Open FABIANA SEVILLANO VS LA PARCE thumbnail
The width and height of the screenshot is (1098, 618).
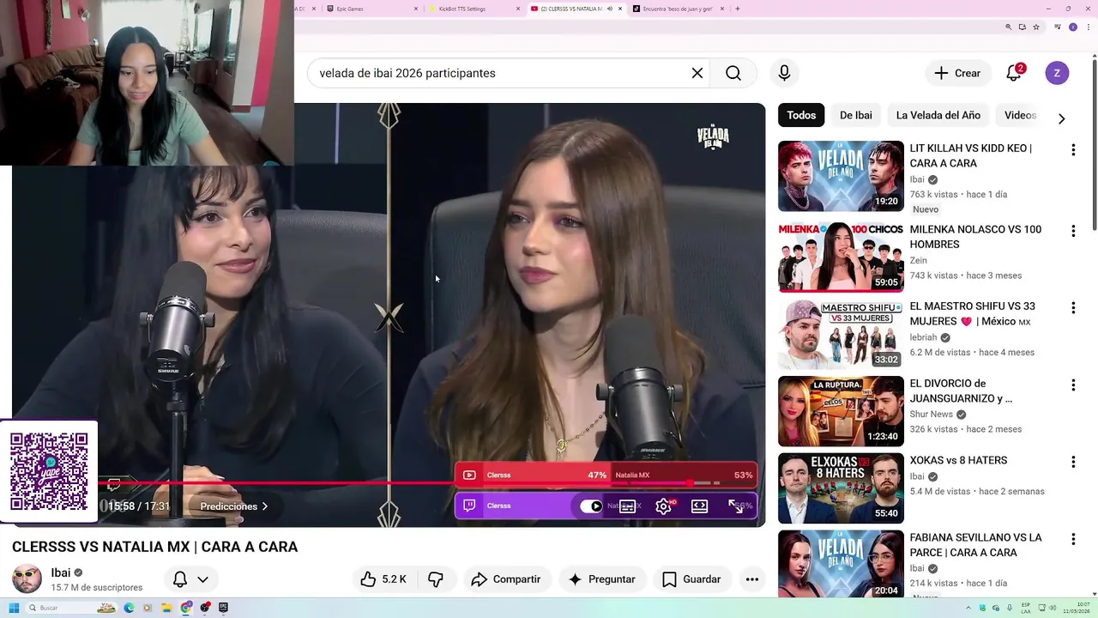pos(841,564)
